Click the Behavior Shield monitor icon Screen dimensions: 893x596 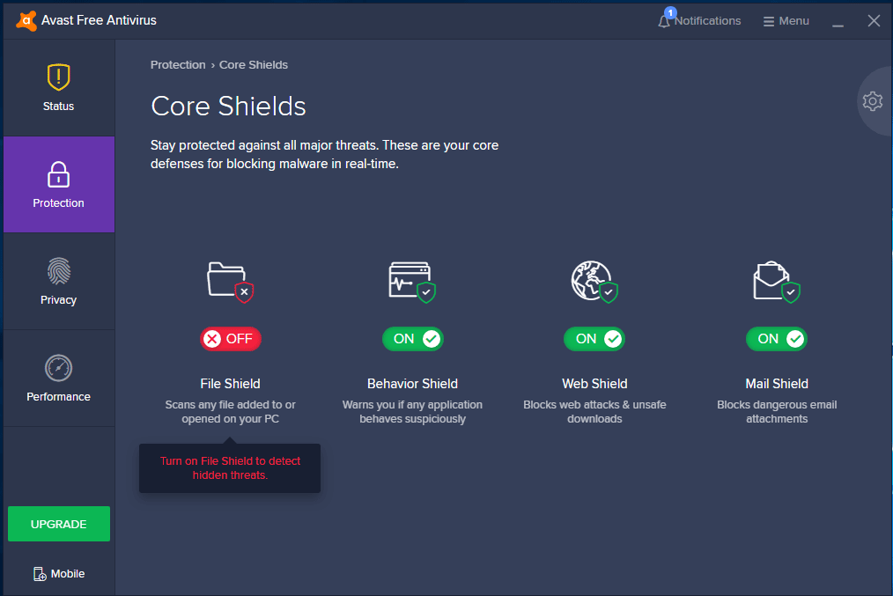tap(411, 280)
